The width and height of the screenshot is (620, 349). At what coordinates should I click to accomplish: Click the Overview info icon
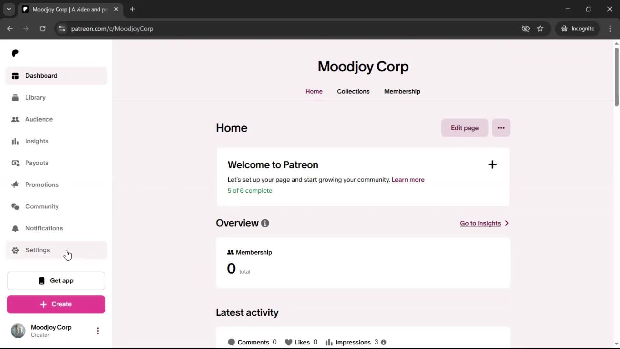(x=265, y=223)
